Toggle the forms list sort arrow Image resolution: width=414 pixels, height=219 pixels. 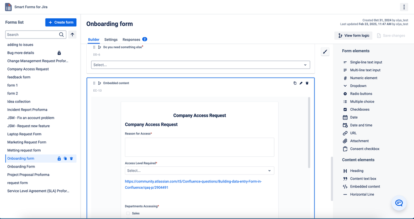72,34
